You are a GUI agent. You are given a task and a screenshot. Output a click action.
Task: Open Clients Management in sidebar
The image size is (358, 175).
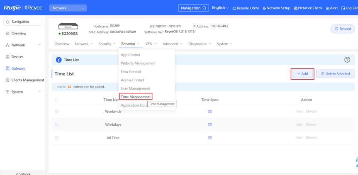pos(28,80)
